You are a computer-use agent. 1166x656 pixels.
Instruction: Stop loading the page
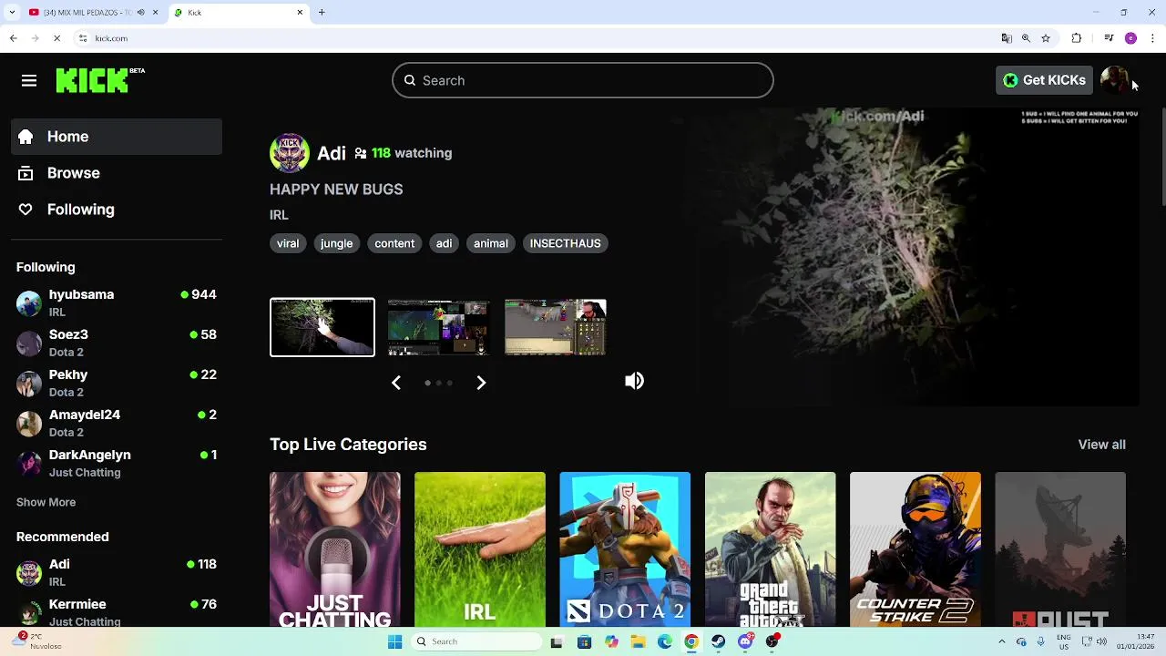pyautogui.click(x=56, y=38)
